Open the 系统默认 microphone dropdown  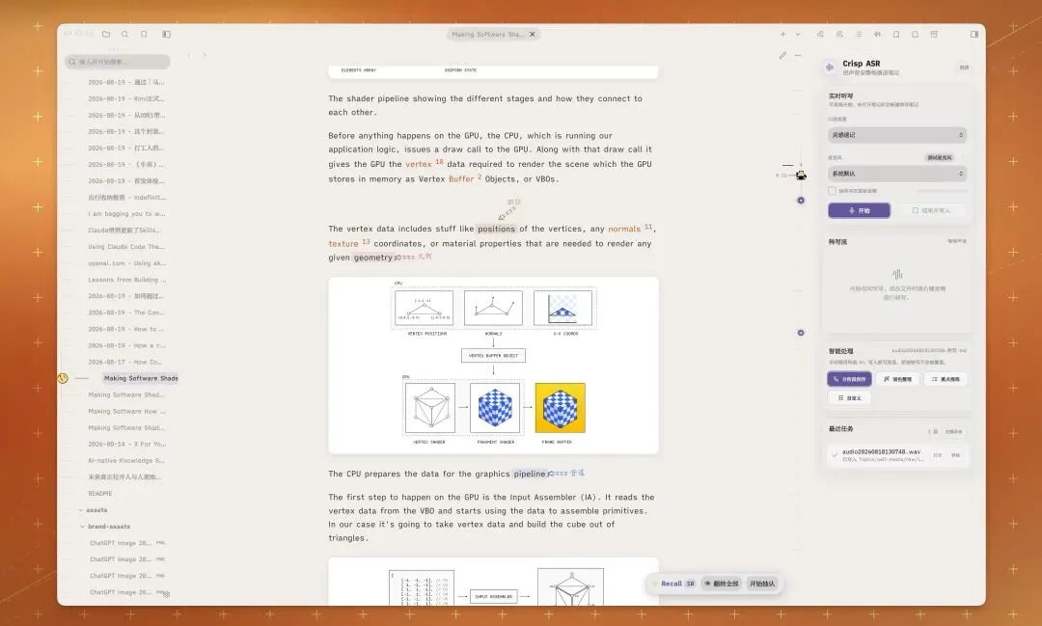[897, 174]
